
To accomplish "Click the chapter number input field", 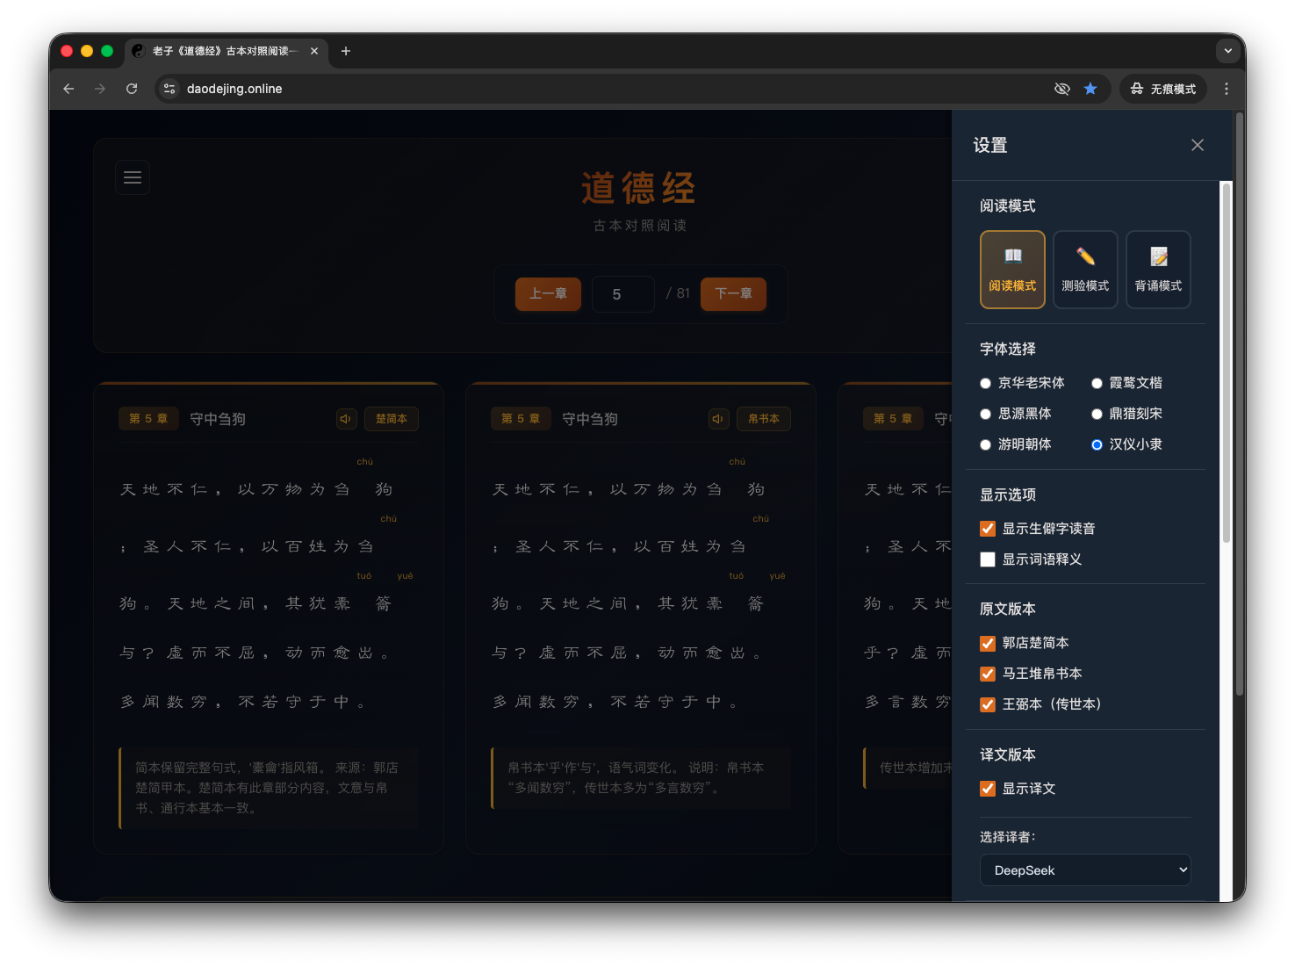I will (623, 293).
